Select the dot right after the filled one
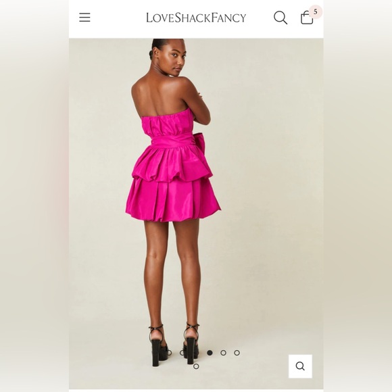The image size is (392, 392). click(223, 353)
